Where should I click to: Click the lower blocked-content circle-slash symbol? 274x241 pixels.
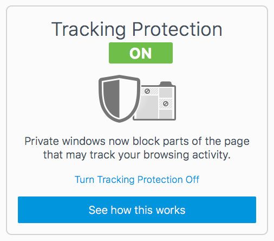(166, 104)
